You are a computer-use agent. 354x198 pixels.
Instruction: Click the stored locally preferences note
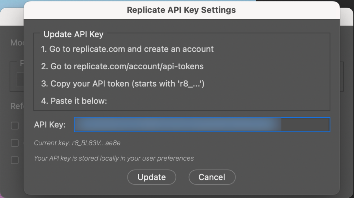pos(114,159)
